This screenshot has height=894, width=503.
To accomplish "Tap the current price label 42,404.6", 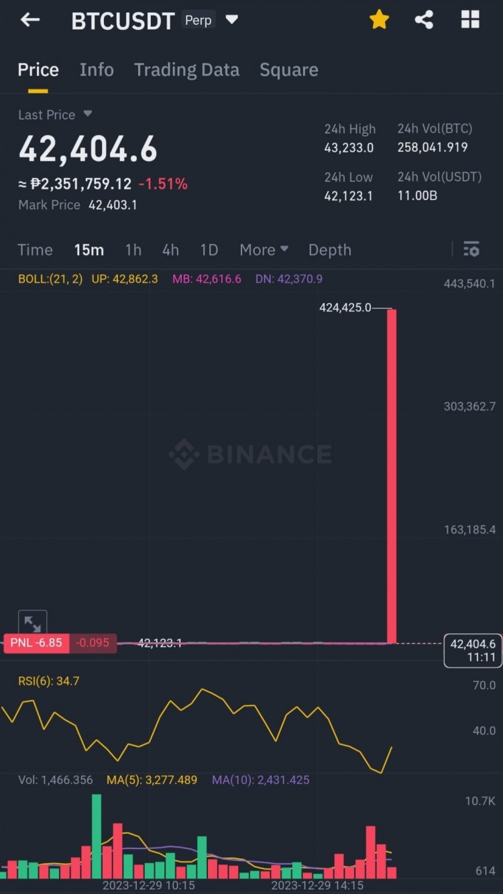I will [x=472, y=650].
